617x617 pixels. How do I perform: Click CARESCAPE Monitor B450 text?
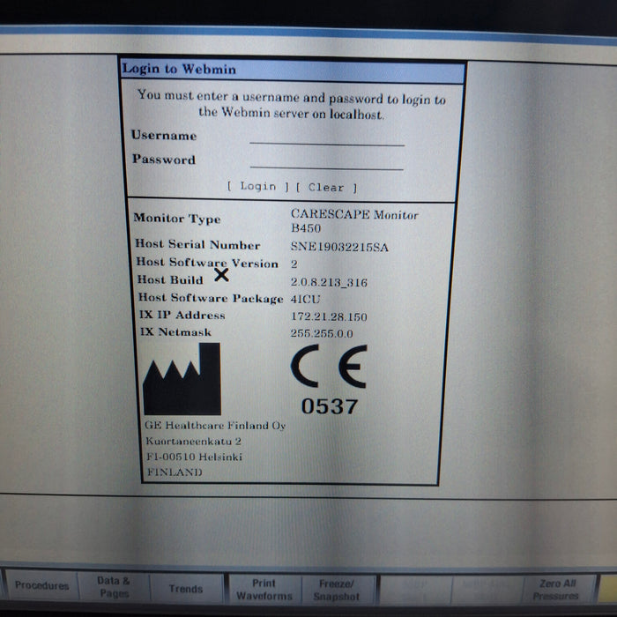pos(354,220)
